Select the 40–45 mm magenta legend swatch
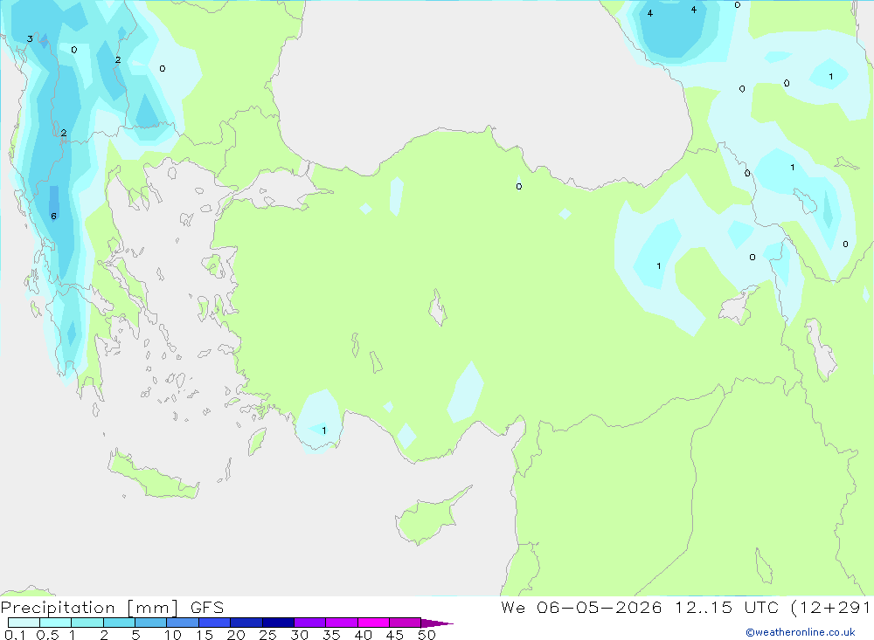The height and width of the screenshot is (640, 874). (x=373, y=623)
